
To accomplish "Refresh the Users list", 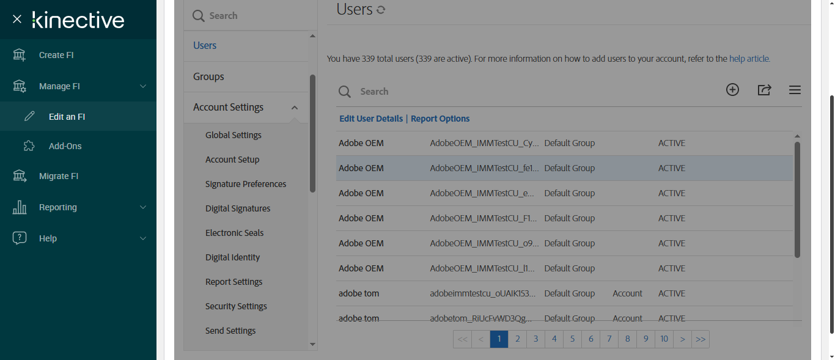I will 381,10.
